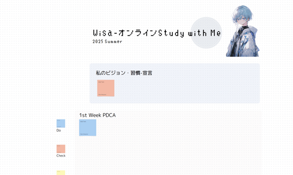
Task: Click the orange sticky note in the vision section
Action: click(x=105, y=88)
